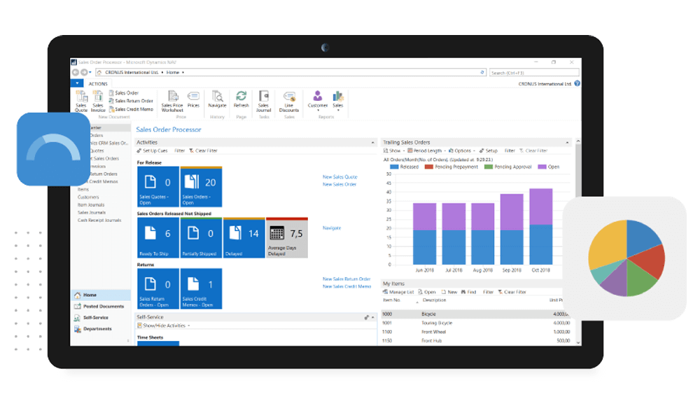Click the refresh icon in the address bar
The width and height of the screenshot is (700, 420).
coord(482,72)
